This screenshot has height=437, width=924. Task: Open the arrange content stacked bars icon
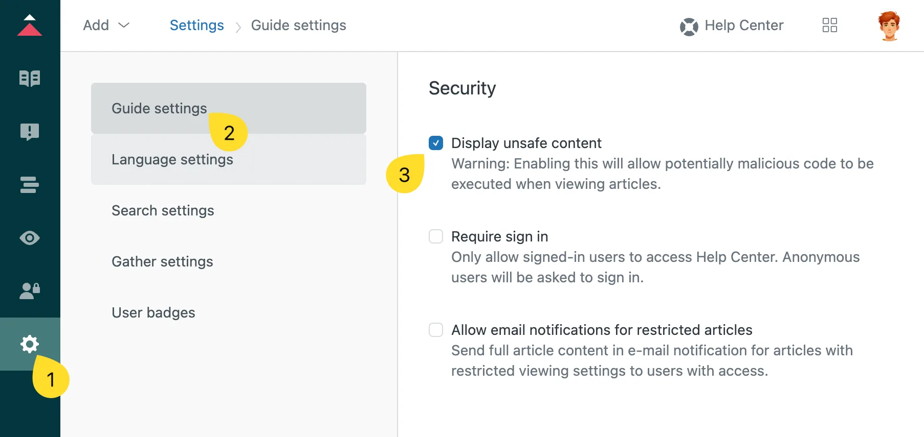[30, 184]
